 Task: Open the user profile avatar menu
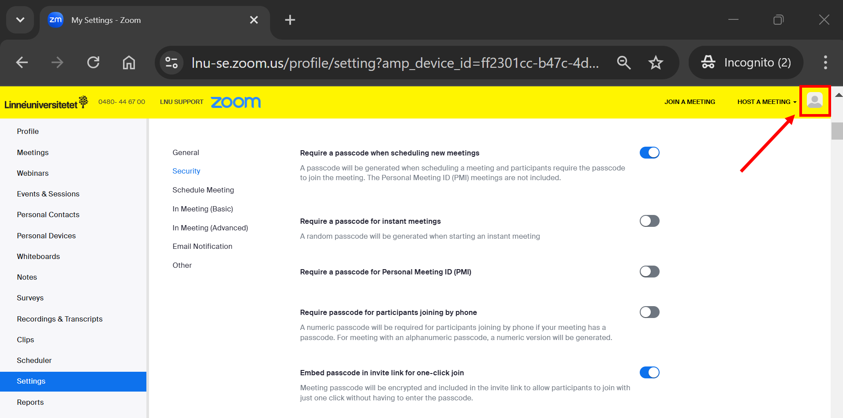tap(815, 101)
